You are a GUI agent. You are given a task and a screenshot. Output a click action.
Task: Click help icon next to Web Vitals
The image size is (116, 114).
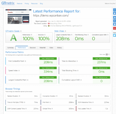point(66,31)
